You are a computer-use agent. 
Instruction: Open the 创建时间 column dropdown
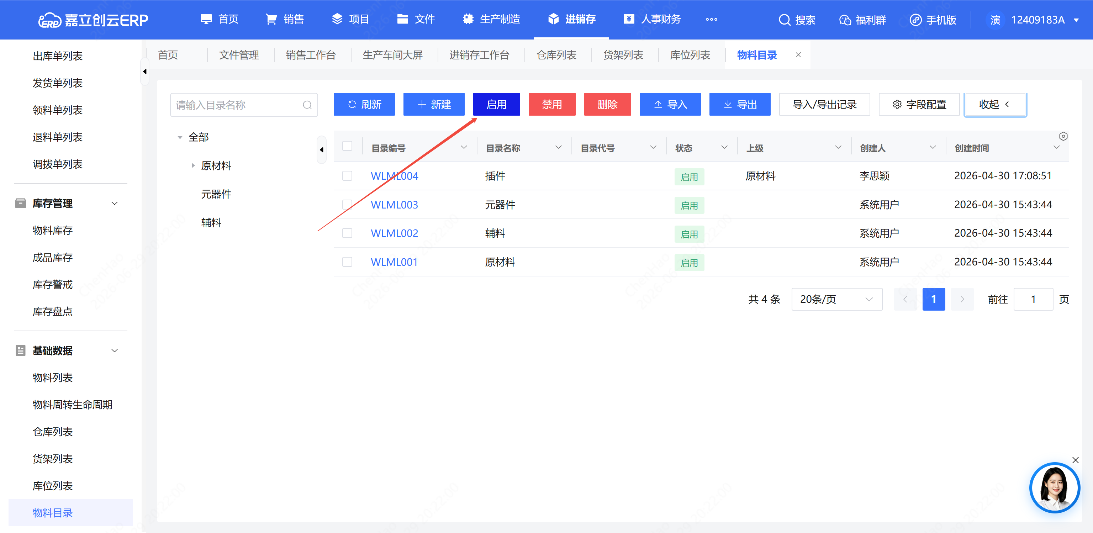(x=1056, y=147)
